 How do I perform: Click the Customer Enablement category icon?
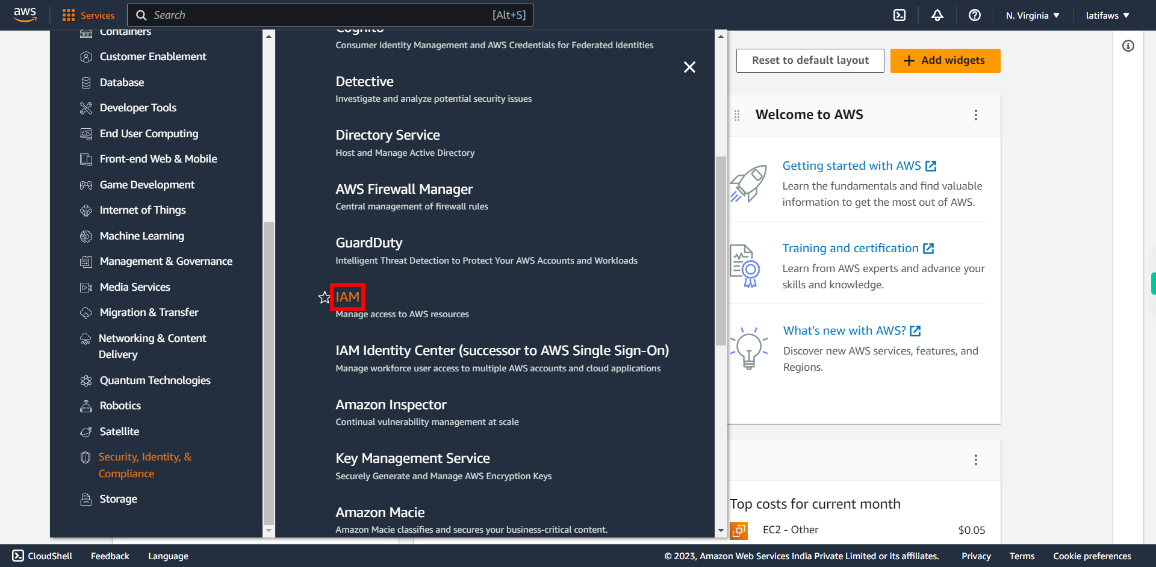86,57
